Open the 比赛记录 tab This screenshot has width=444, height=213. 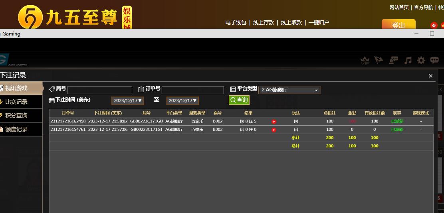(x=21, y=102)
